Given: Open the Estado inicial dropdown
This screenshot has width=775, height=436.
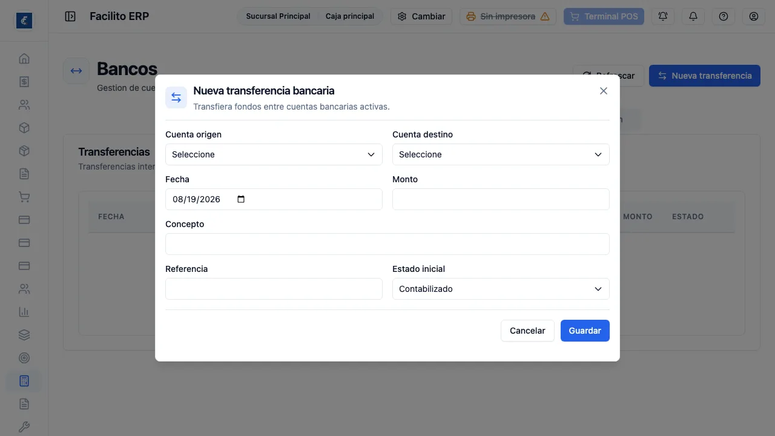Looking at the screenshot, I should click(501, 289).
